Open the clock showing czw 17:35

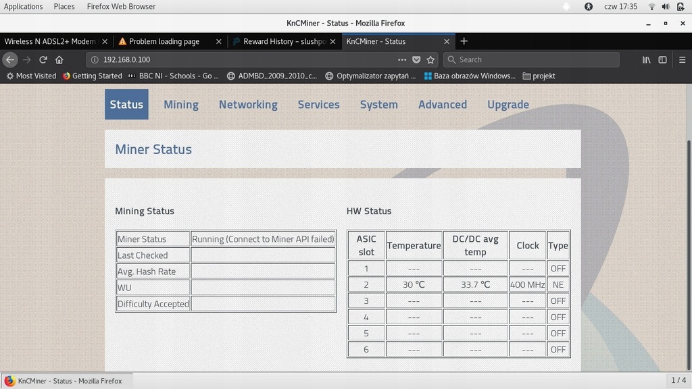(620, 7)
